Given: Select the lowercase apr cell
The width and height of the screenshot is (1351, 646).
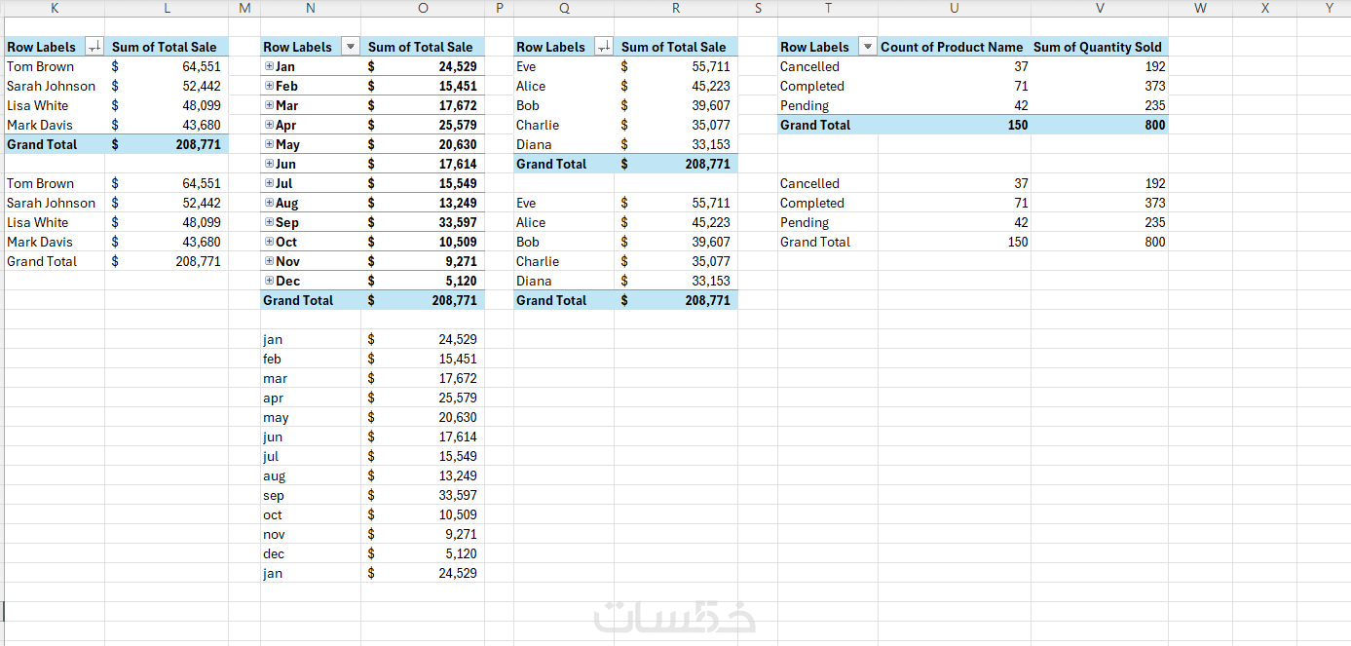Looking at the screenshot, I should click(311, 398).
